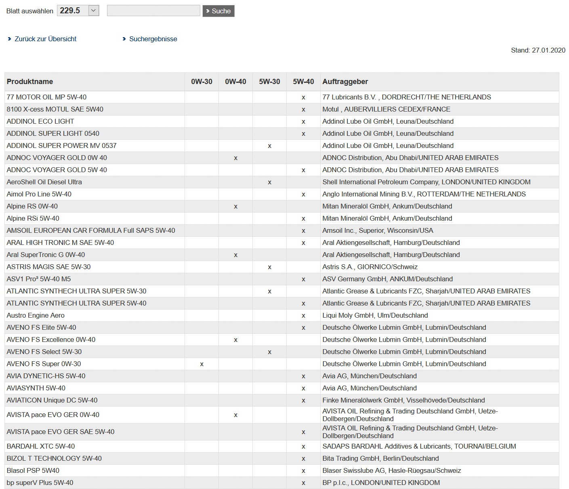
Task: Click the 0W-30 column header
Action: point(202,82)
